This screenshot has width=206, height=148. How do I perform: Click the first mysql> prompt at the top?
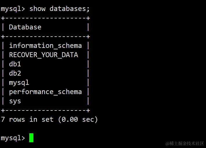point(13,9)
